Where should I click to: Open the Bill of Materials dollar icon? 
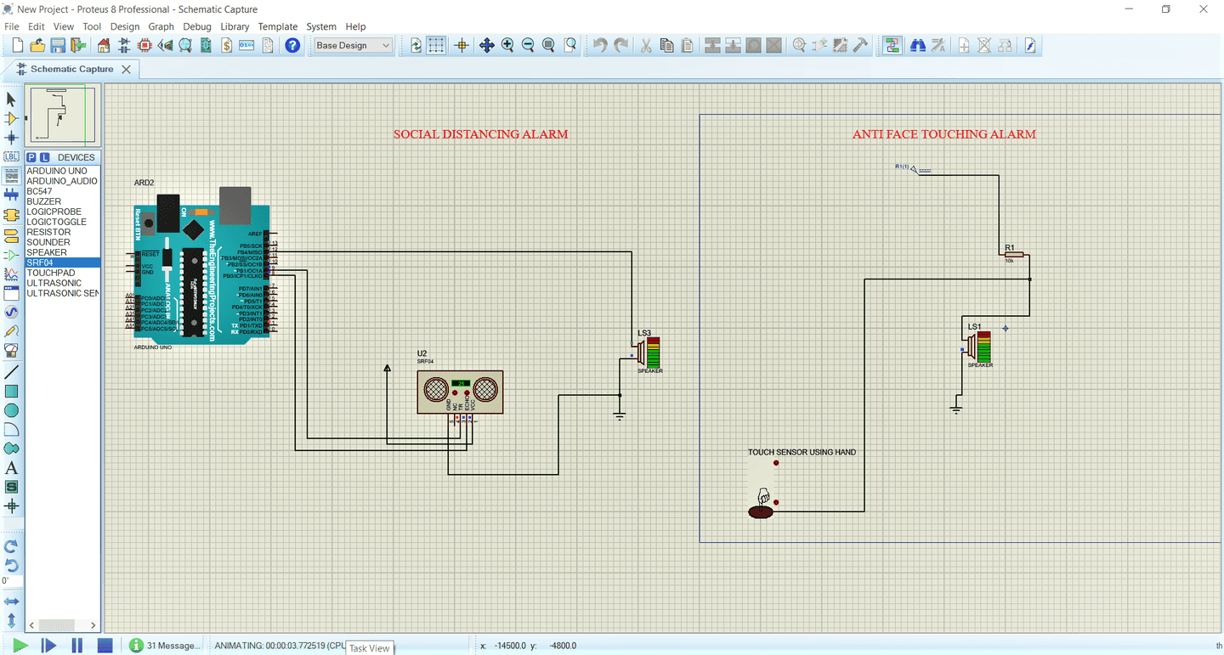pyautogui.click(x=227, y=46)
